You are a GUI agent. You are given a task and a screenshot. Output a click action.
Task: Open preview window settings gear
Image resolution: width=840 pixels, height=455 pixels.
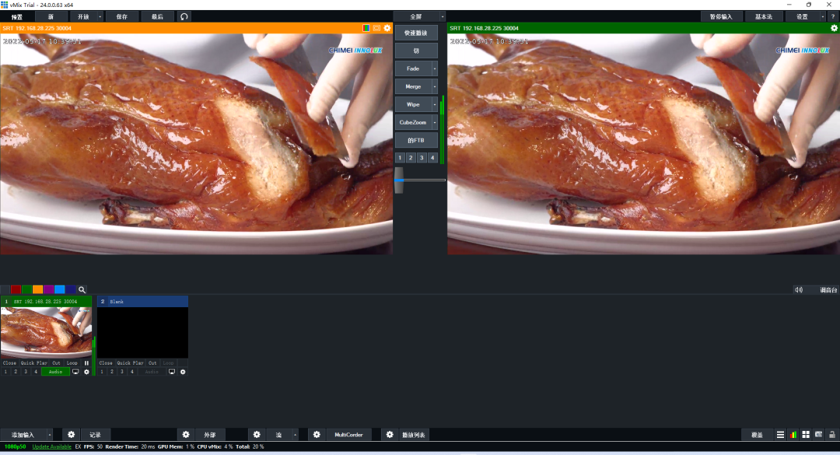tap(387, 28)
